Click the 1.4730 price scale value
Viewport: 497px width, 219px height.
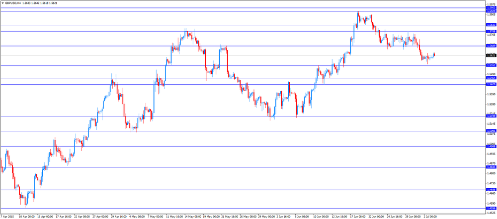pyautogui.click(x=492, y=183)
